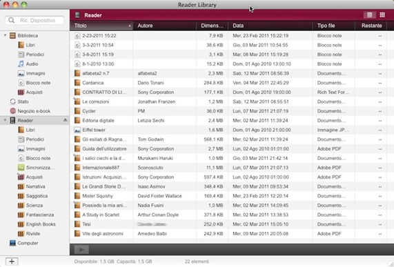Sort by Restante column header
Image resolution: width=394 pixels, height=267 pixels.
click(x=371, y=26)
